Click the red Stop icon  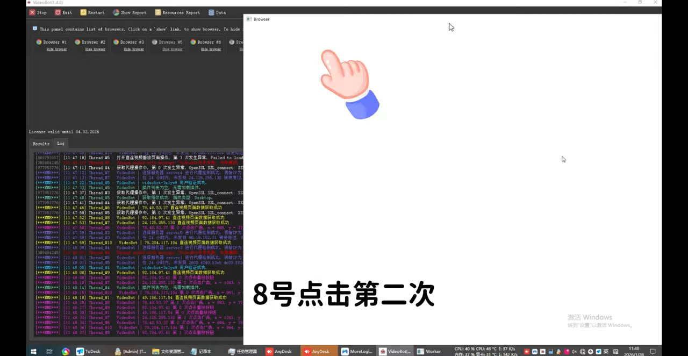click(32, 12)
